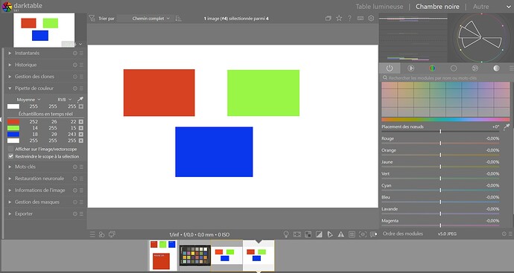Toggle gamut check warning triangle icon
Image resolution: width=514 pixels, height=273 pixels.
click(341, 234)
